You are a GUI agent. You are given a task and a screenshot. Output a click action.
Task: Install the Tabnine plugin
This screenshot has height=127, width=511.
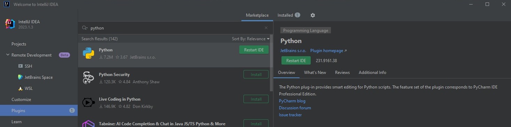pyautogui.click(x=256, y=123)
